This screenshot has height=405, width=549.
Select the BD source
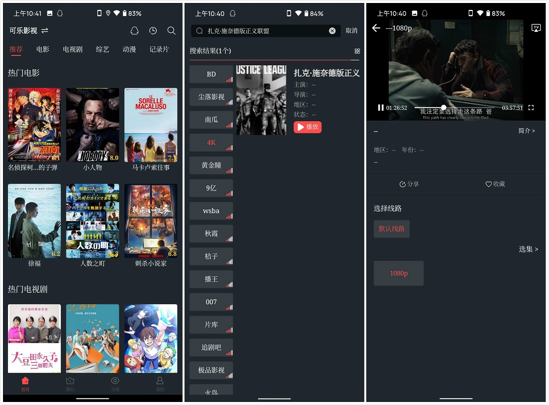point(211,74)
